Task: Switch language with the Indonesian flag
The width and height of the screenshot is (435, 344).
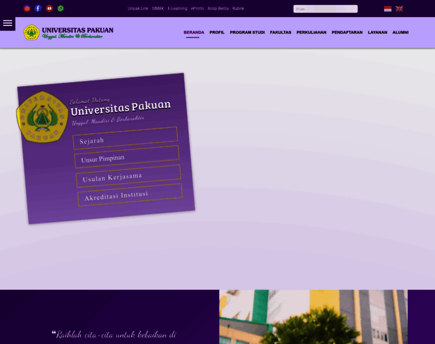Action: (x=387, y=9)
